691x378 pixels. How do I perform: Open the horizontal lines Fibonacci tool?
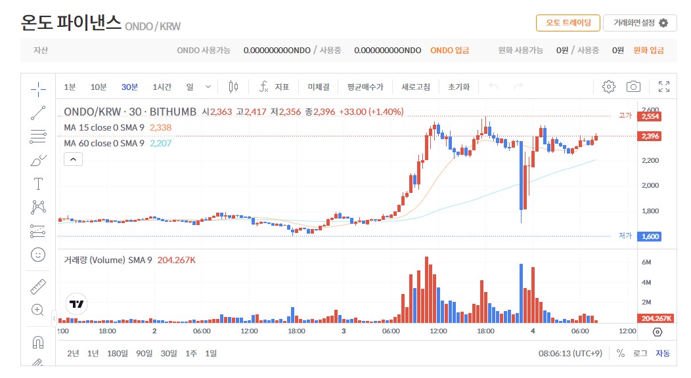(38, 136)
